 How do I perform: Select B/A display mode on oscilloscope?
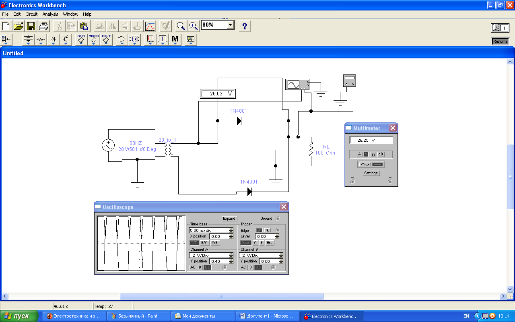pyautogui.click(x=204, y=243)
